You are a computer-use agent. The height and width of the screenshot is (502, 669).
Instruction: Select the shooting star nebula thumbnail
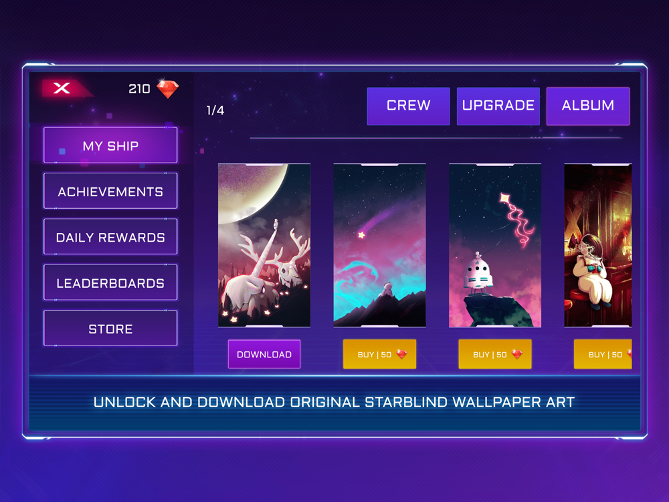(379, 245)
